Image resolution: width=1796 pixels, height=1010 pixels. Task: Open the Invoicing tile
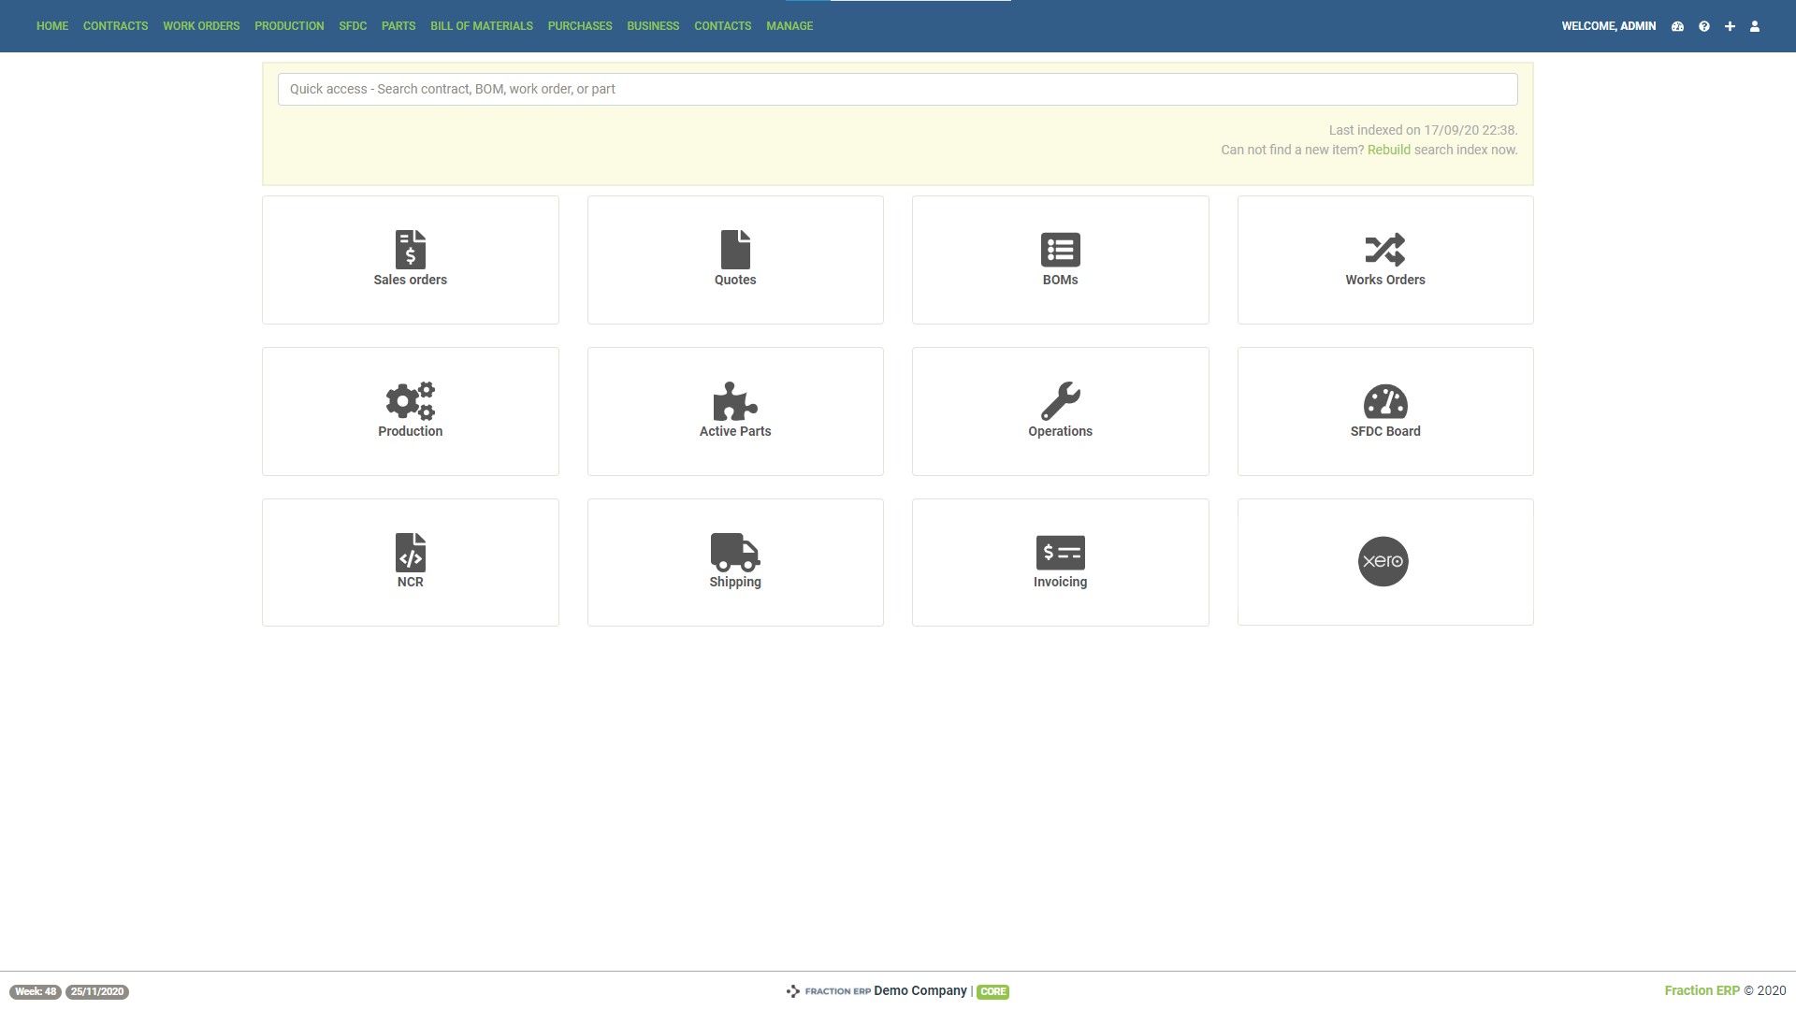(1060, 561)
